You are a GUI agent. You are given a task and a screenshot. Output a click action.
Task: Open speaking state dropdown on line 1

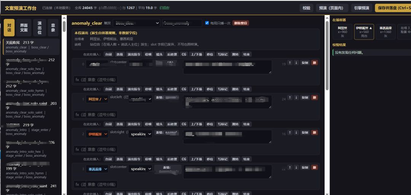click(140, 99)
